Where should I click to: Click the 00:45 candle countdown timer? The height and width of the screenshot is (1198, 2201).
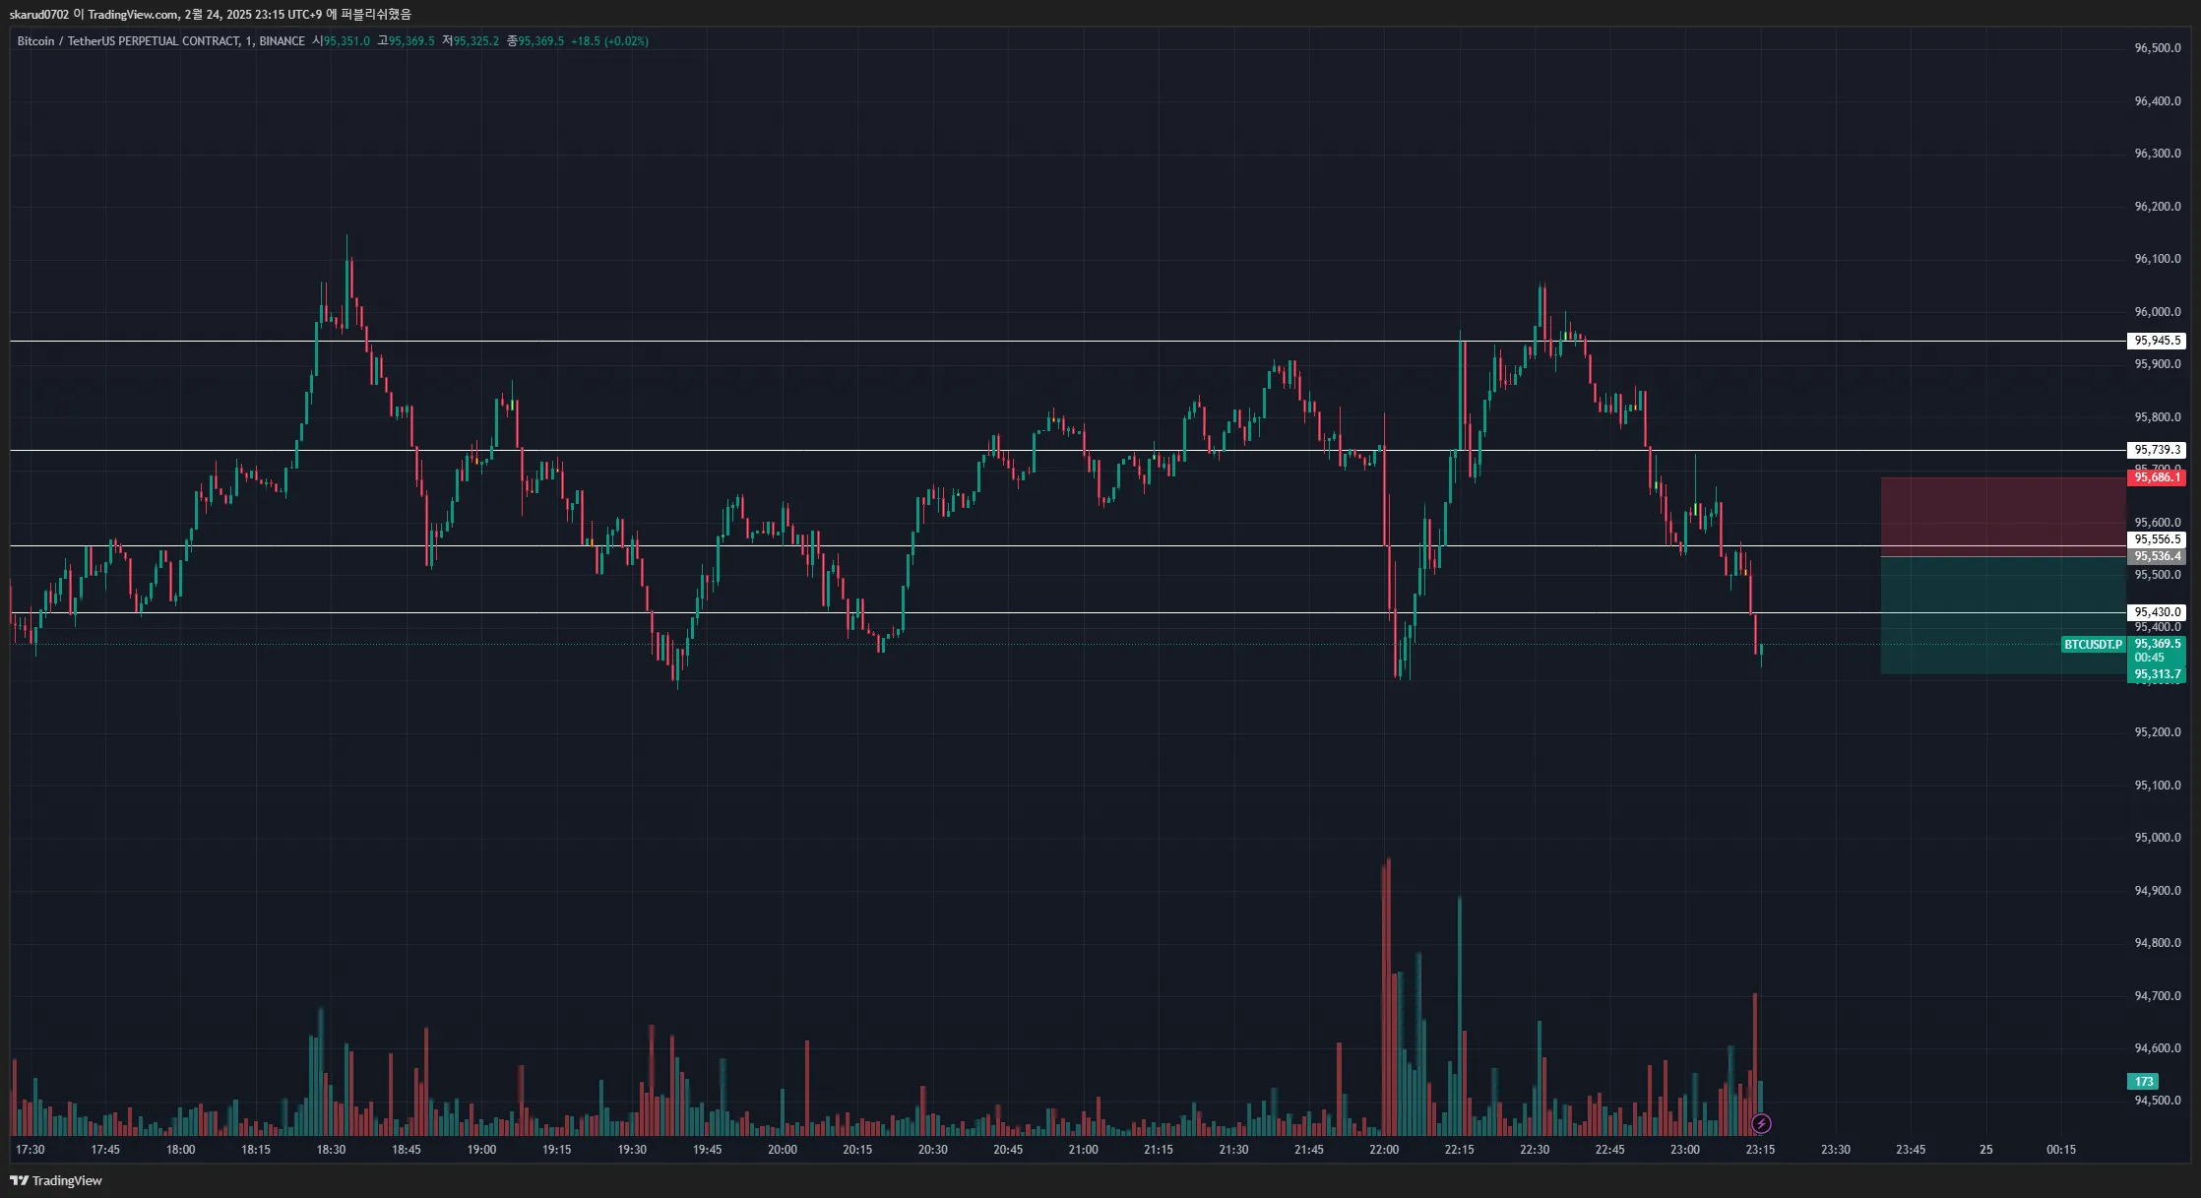[x=2150, y=658]
